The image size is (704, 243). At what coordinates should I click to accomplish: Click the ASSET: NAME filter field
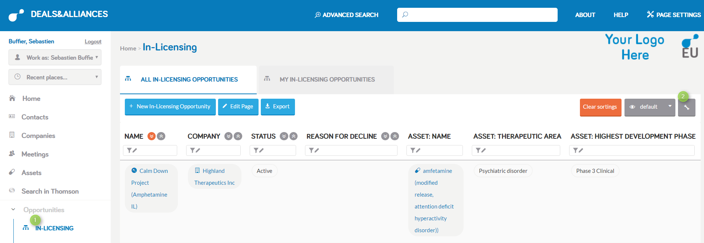tap(435, 150)
